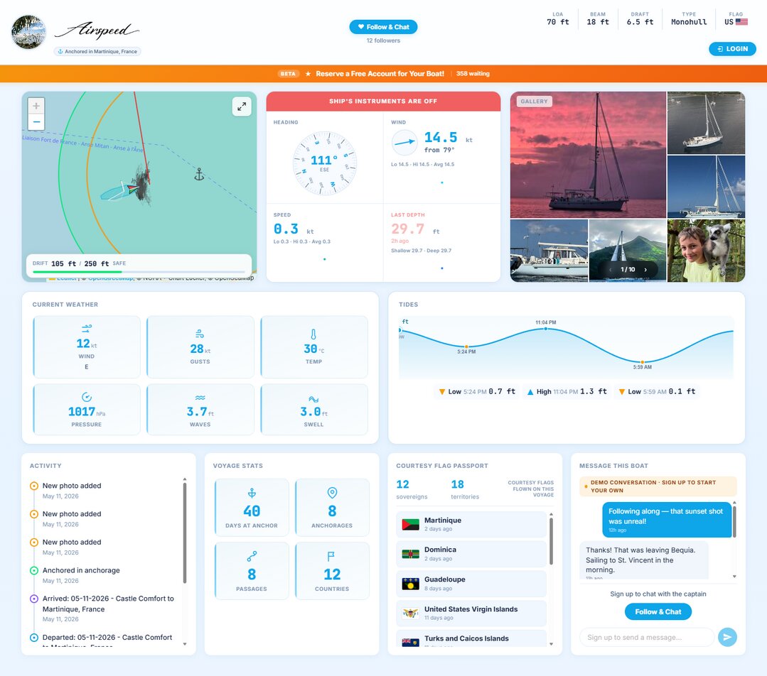This screenshot has height=676, width=767.
Task: Click the Follow & Chat button in header
Action: pyautogui.click(x=384, y=27)
